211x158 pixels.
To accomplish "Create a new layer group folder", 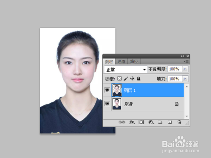I will coord(160,122).
